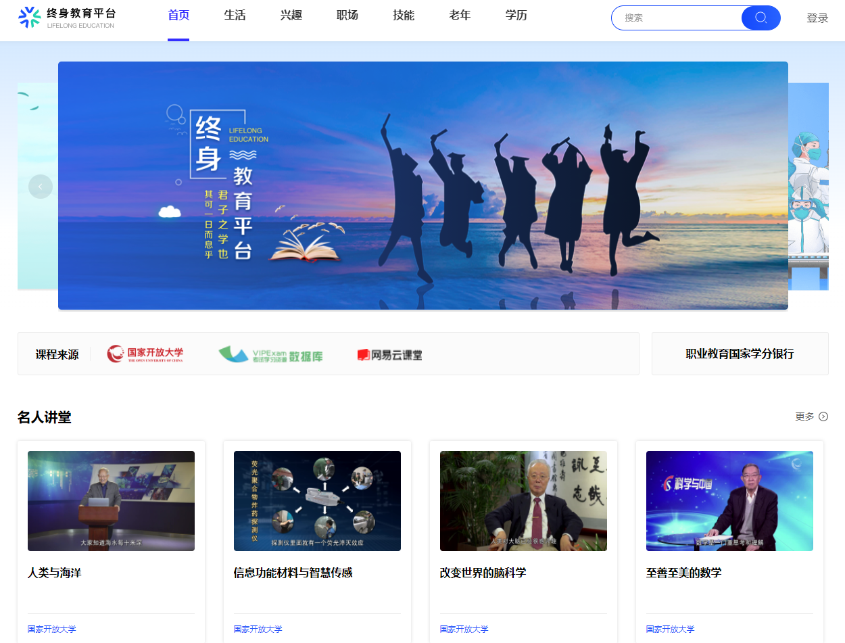
Task: Open the Open University of China logo
Action: coord(145,354)
